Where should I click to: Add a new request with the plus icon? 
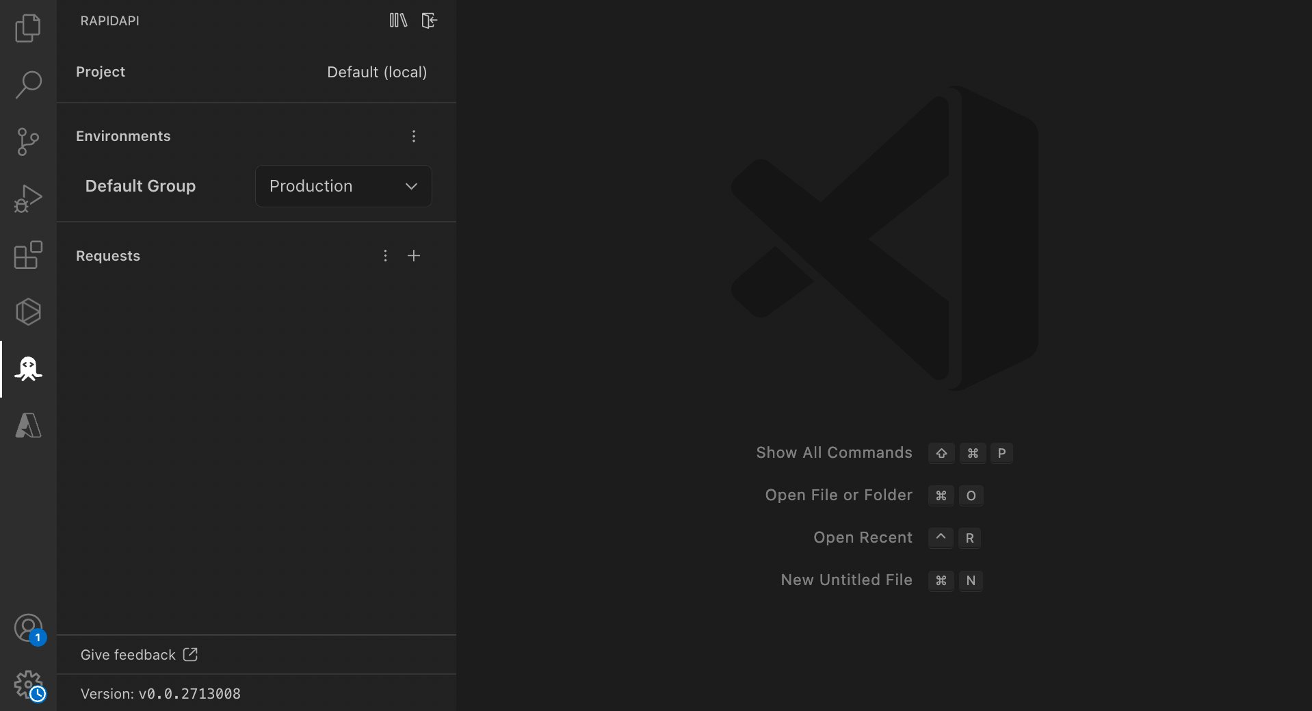(x=414, y=255)
